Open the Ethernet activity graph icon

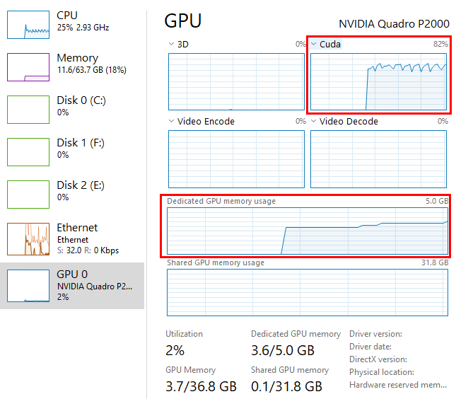(x=28, y=239)
